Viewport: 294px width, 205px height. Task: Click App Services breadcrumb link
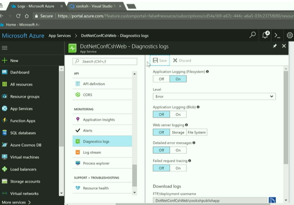60,36
